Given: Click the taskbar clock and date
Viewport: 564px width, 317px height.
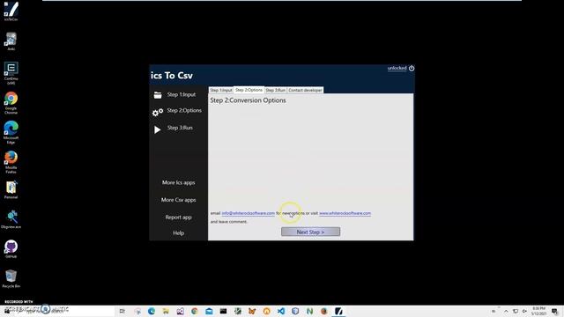Looking at the screenshot, I should pyautogui.click(x=538, y=311).
